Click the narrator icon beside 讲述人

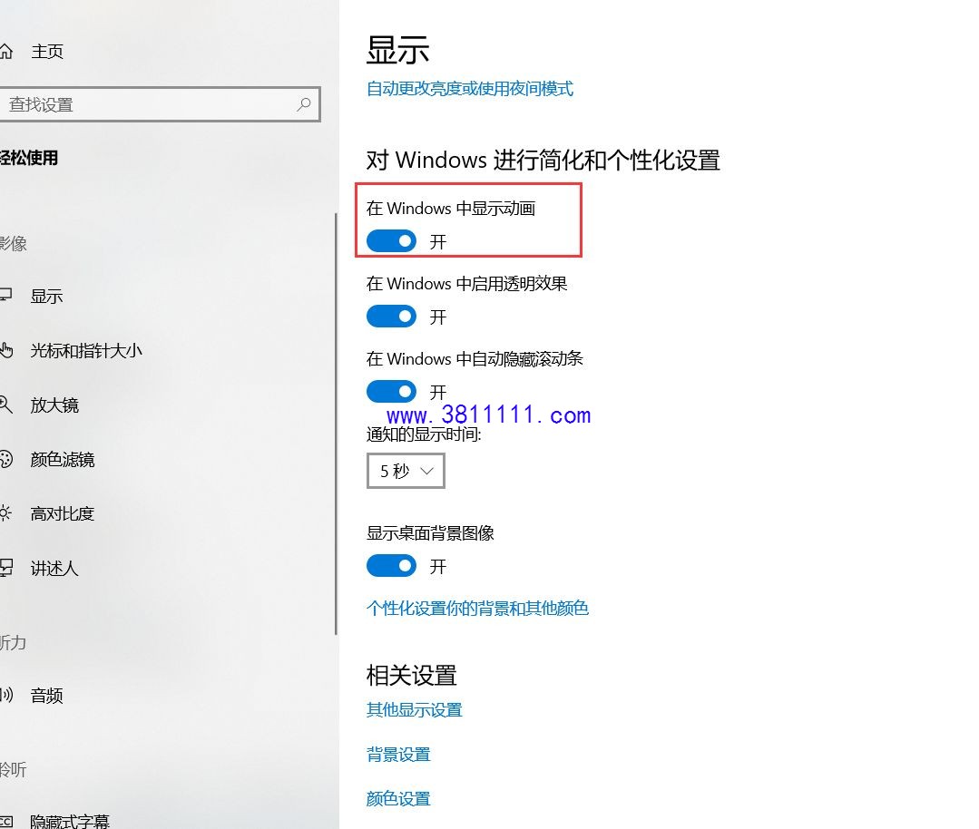point(6,568)
